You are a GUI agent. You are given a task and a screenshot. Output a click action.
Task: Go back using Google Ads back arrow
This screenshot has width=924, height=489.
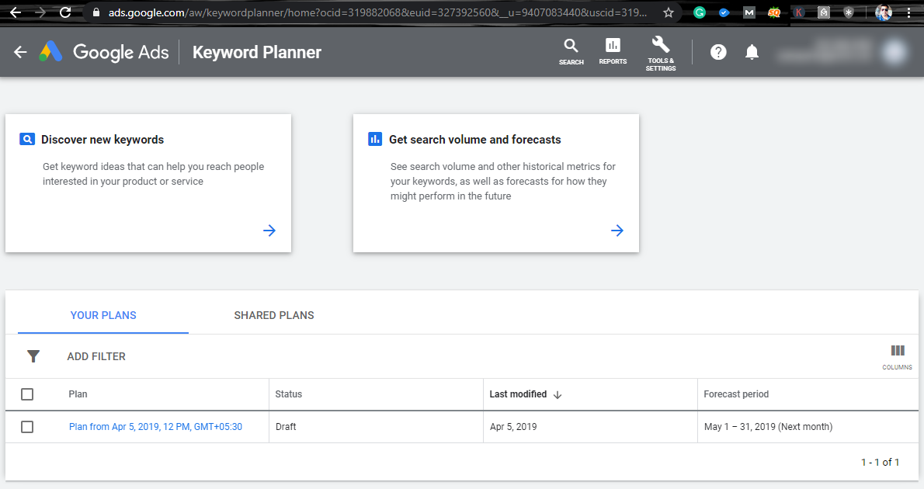coord(21,53)
